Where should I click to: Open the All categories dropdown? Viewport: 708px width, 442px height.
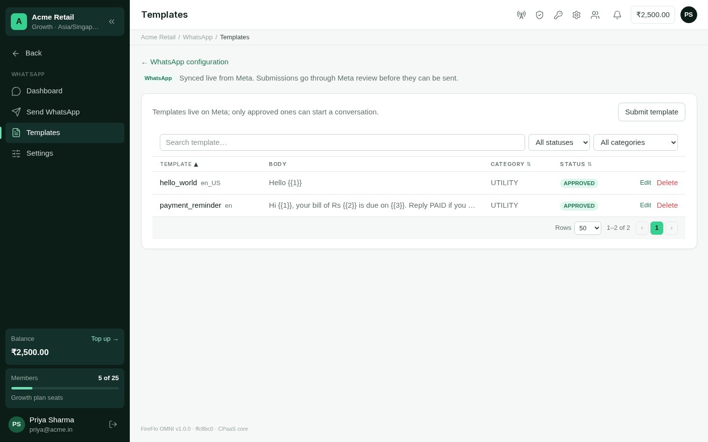coord(636,142)
